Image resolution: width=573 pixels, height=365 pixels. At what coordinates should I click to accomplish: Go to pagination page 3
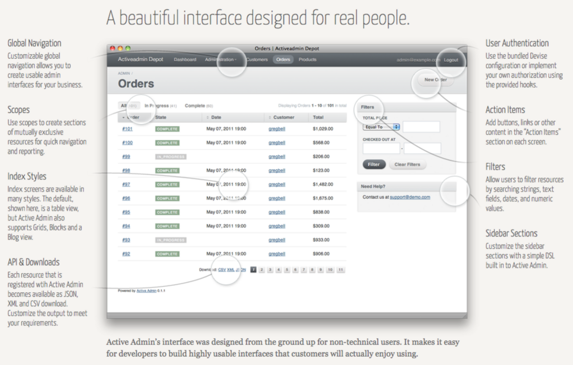click(x=270, y=270)
